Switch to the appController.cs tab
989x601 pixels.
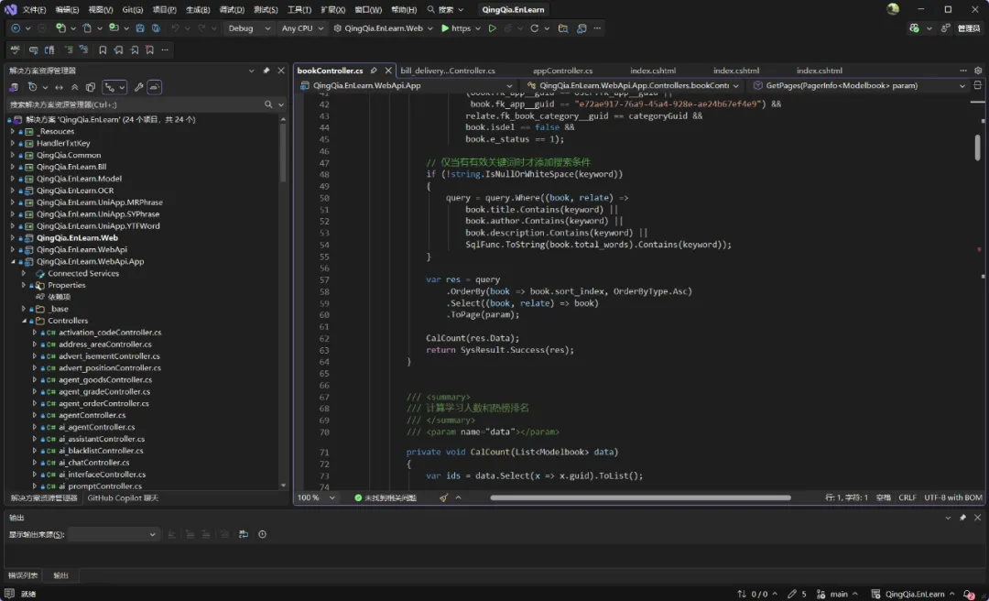(x=562, y=71)
